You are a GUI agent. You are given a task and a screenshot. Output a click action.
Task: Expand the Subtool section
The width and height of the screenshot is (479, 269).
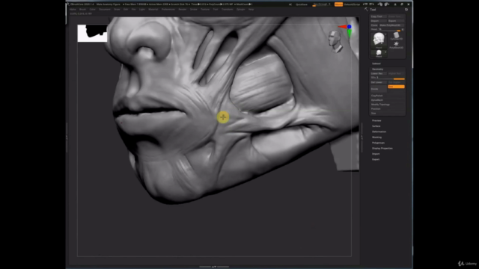(376, 64)
